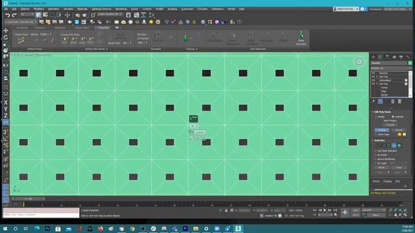Click Zoom magnifier in viewport navigation controls
Image resolution: width=415 pixels, height=233 pixels.
point(390,210)
